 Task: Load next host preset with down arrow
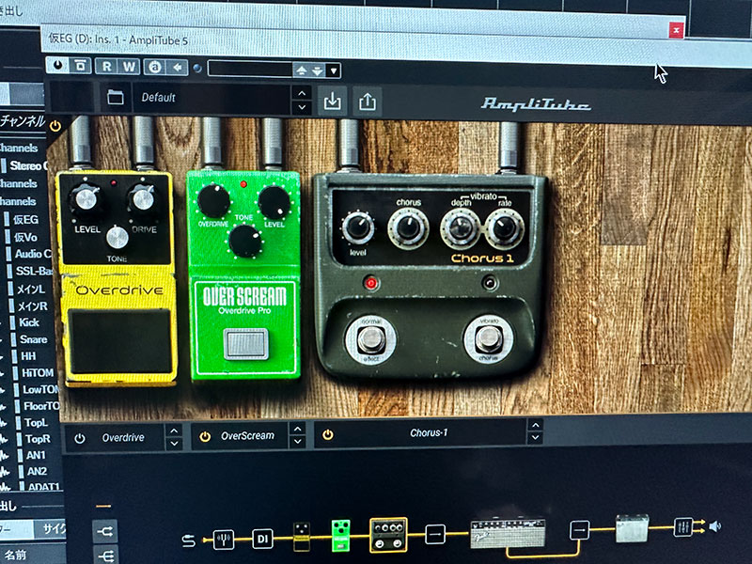317,71
